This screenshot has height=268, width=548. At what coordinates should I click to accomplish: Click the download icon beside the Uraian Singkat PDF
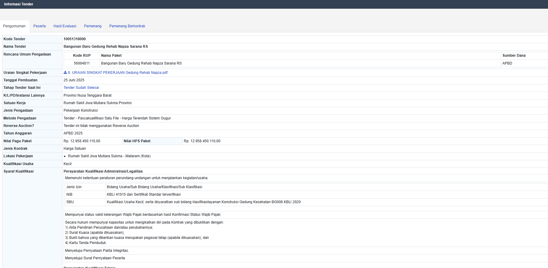click(x=65, y=73)
